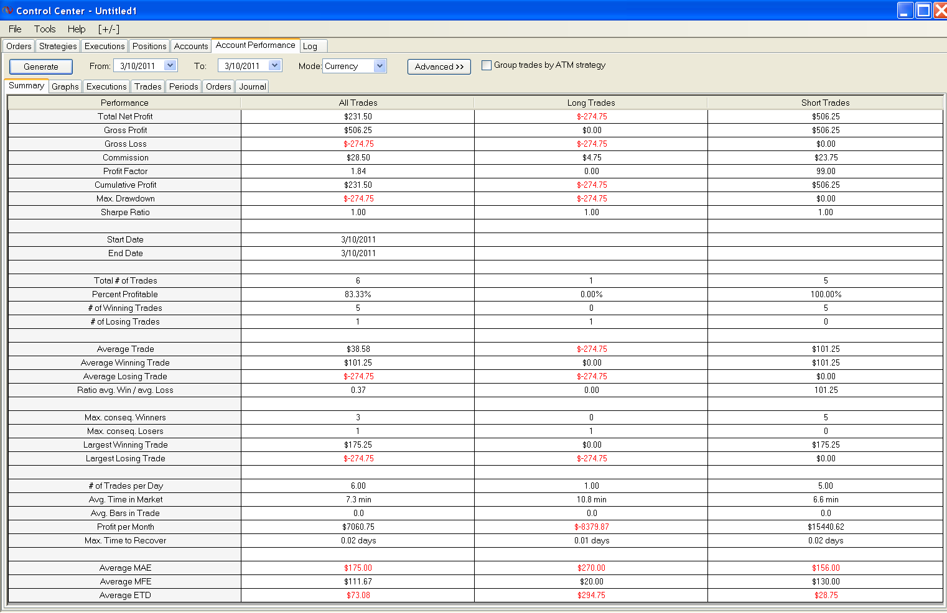Select the Gross Profit row label
This screenshot has width=947, height=613.
(x=126, y=130)
